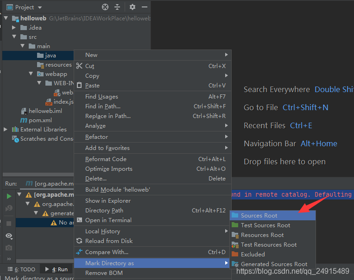
Task: Click the collapse all icon in Project panel
Action: [117, 7]
